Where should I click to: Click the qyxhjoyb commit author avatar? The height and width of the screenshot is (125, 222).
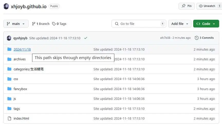[9, 38]
